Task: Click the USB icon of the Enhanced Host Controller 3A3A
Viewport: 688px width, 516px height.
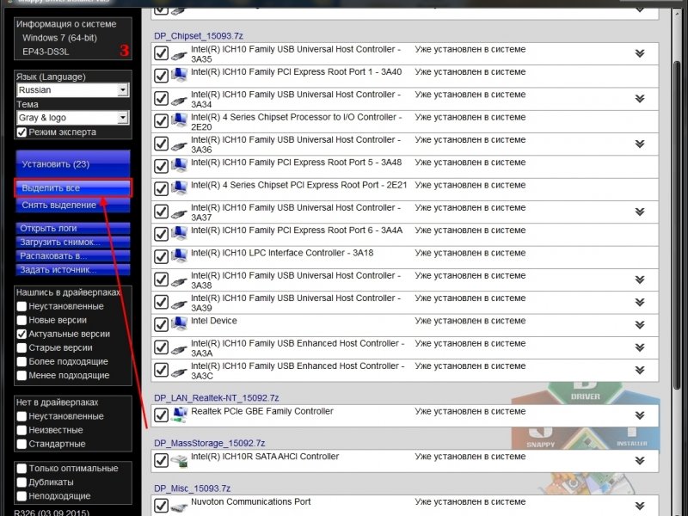Action: [x=179, y=349]
